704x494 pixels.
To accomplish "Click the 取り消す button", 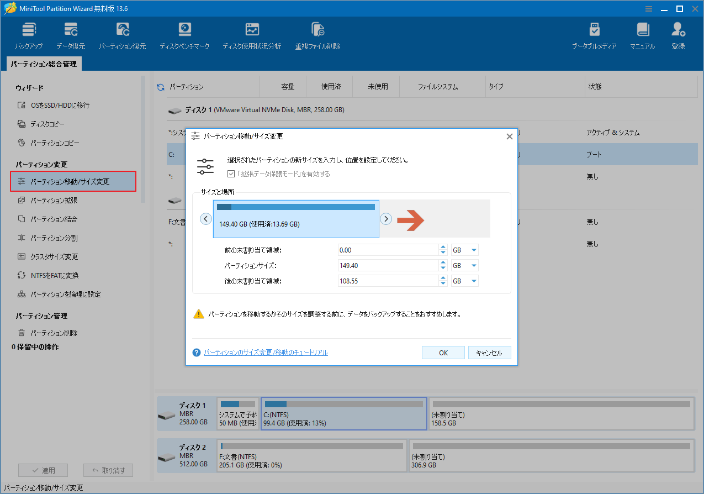I will 108,471.
